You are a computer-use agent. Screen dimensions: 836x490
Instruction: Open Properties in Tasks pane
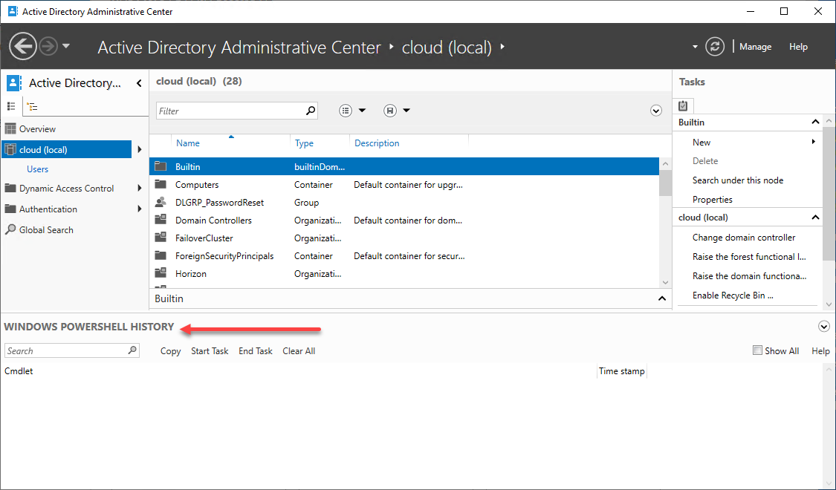pos(713,199)
